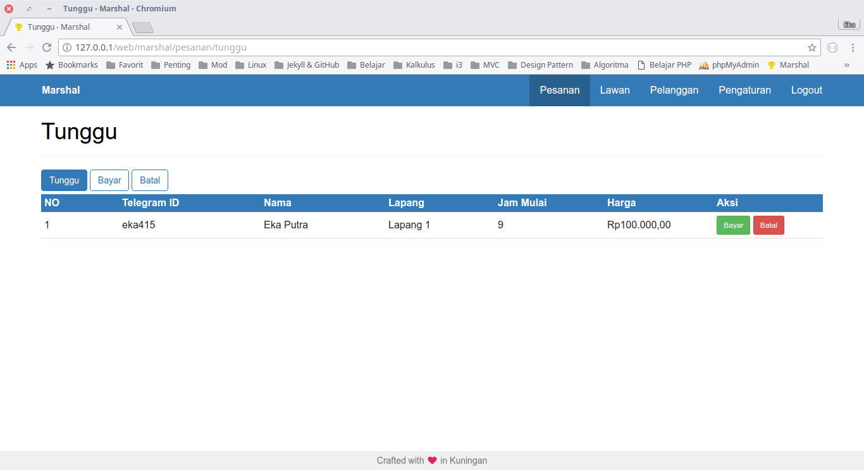Click green Bayar button for Eka Putra

pyautogui.click(x=734, y=225)
